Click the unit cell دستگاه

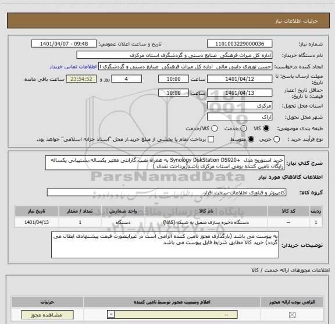123,222
